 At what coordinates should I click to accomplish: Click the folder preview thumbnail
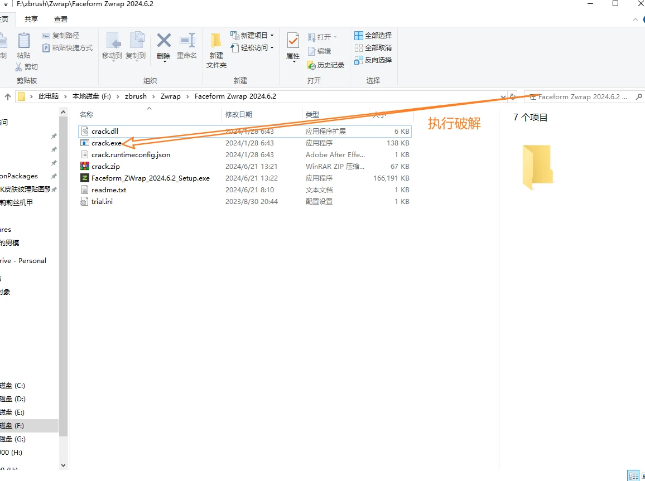[537, 167]
